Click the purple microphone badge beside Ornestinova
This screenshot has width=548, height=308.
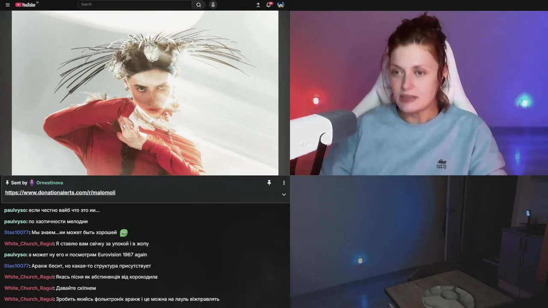(x=32, y=183)
